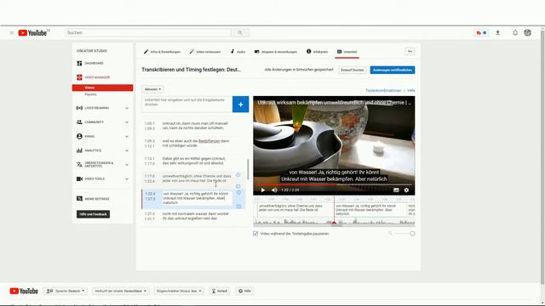Click the lower icon on the highlighted 1:22.4 subtitle row

tap(238, 206)
